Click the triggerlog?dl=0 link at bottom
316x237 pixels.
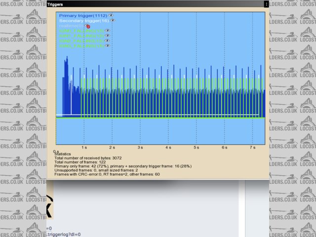click(x=64, y=234)
